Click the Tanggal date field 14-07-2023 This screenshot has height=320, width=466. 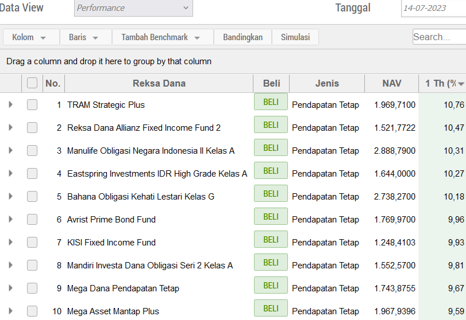click(x=434, y=8)
